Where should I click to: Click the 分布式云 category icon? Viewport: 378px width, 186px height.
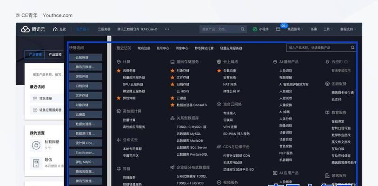pyautogui.click(x=119, y=140)
